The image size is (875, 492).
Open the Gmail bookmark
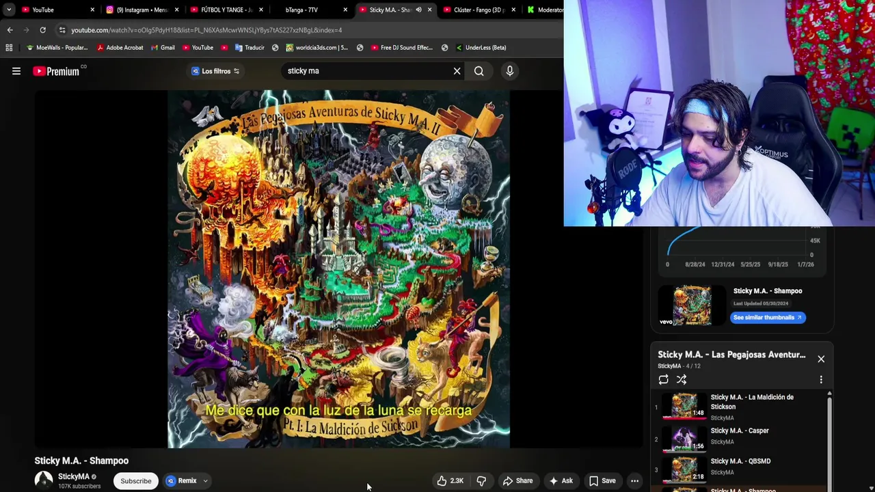pyautogui.click(x=162, y=48)
